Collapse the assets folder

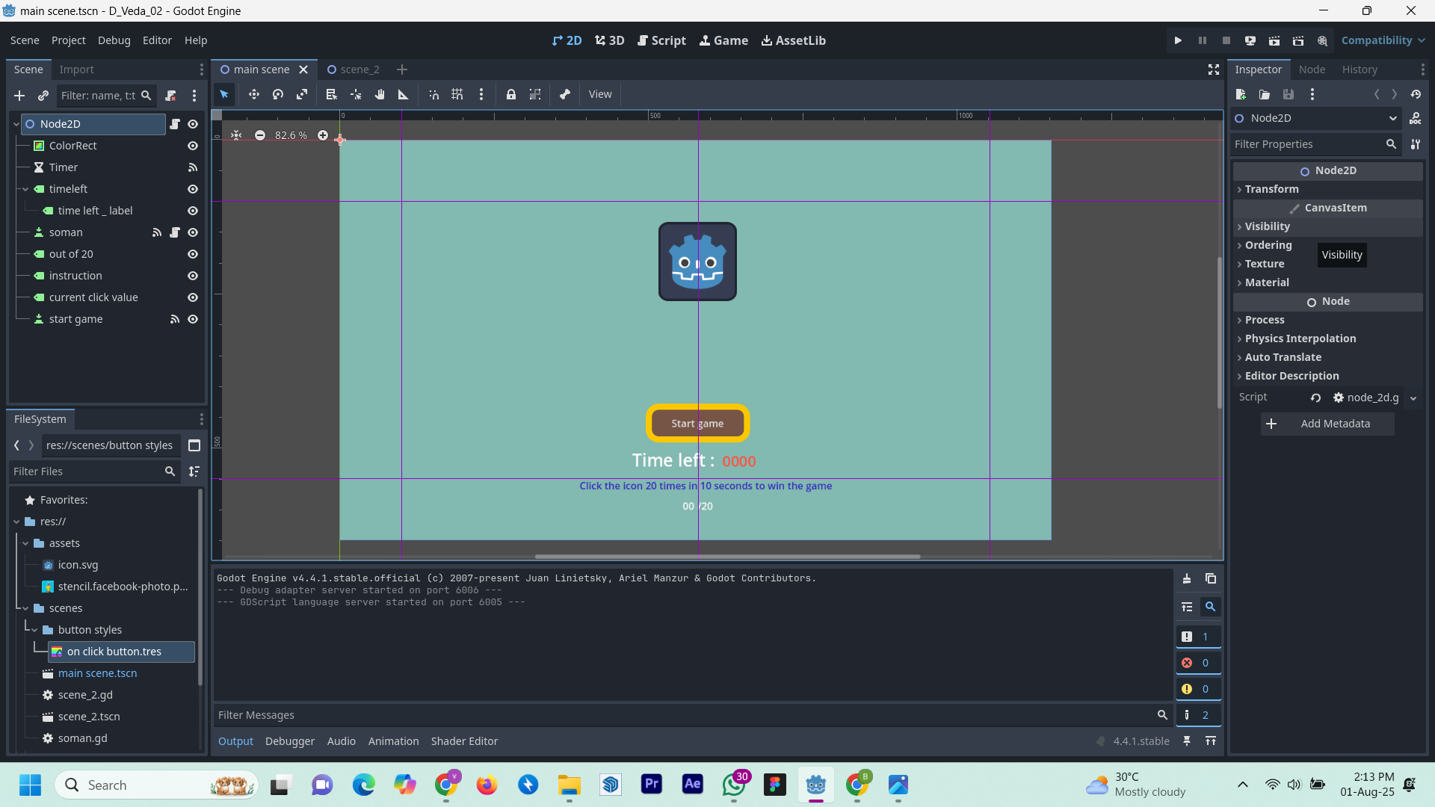25,543
